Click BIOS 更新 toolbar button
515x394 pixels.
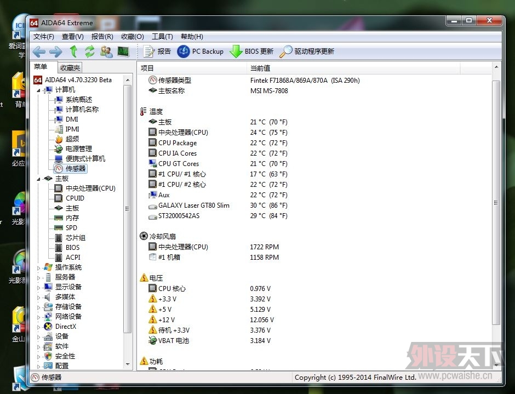click(x=251, y=52)
